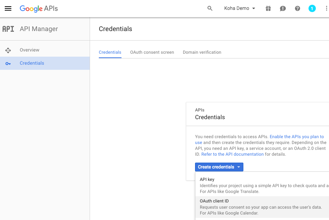This screenshot has height=220, width=329.
Task: Choose API key from the menu
Action: (207, 179)
